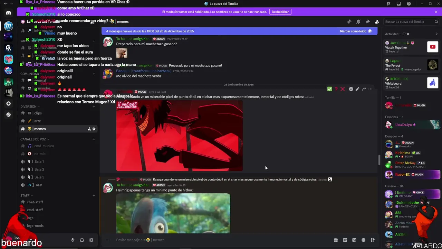Toggle headphones deafen

click(x=82, y=240)
